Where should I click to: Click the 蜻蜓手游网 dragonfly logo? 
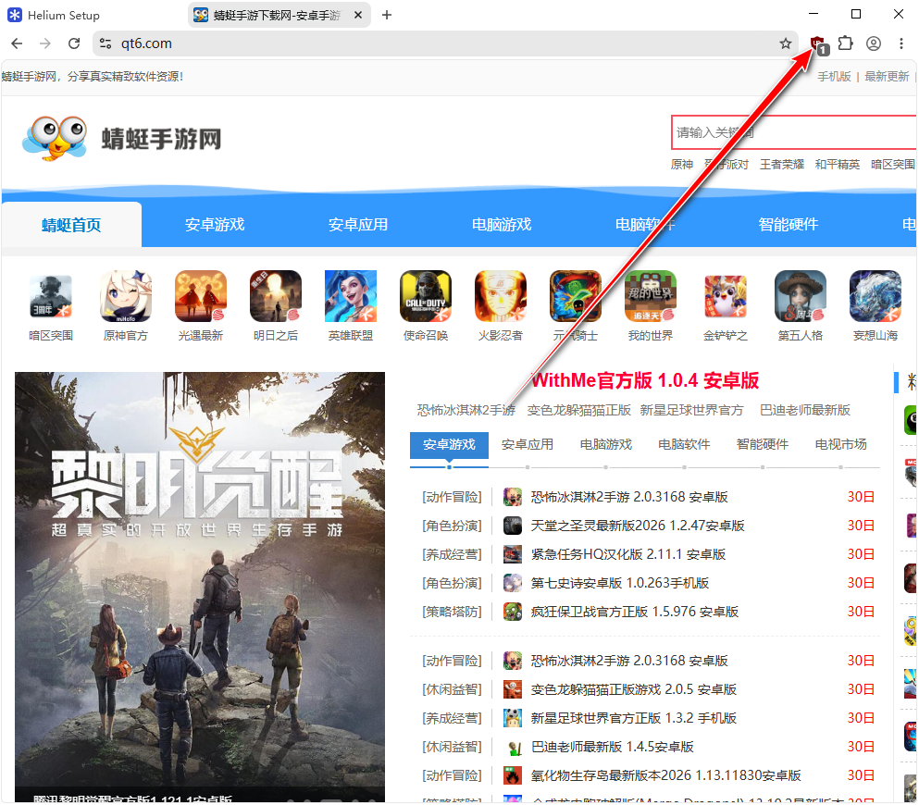tap(122, 139)
